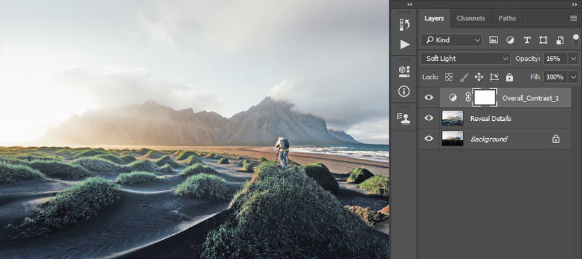Lock layer position move icon
The image size is (582, 259).
pos(479,77)
